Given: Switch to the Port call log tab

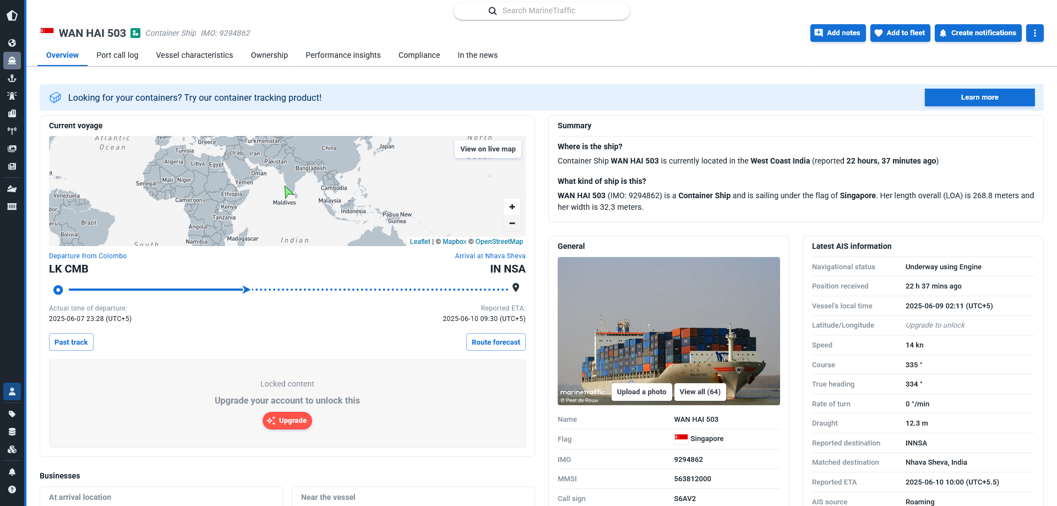Looking at the screenshot, I should [x=117, y=55].
